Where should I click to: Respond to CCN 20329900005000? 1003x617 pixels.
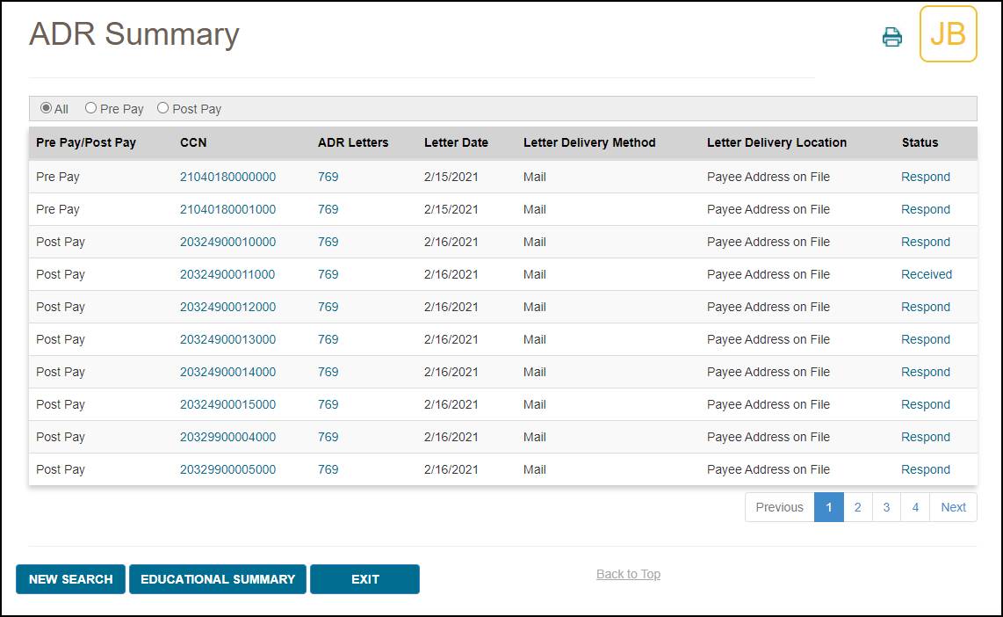925,469
